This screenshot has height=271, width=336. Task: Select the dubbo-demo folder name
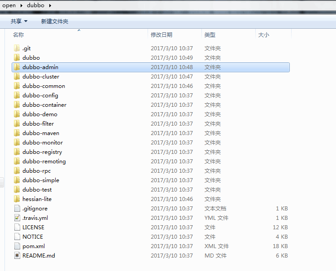pyautogui.click(x=40, y=114)
